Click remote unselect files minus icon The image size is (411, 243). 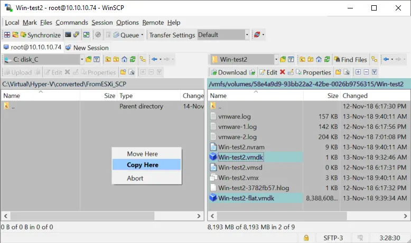[367, 72]
